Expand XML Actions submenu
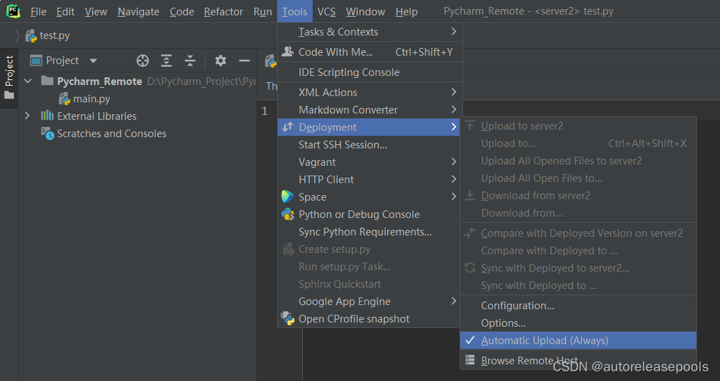 [370, 93]
